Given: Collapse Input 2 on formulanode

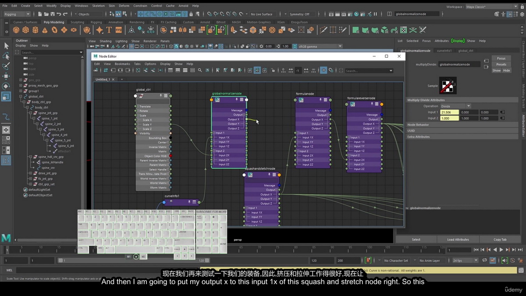Looking at the screenshot, I should point(297,151).
